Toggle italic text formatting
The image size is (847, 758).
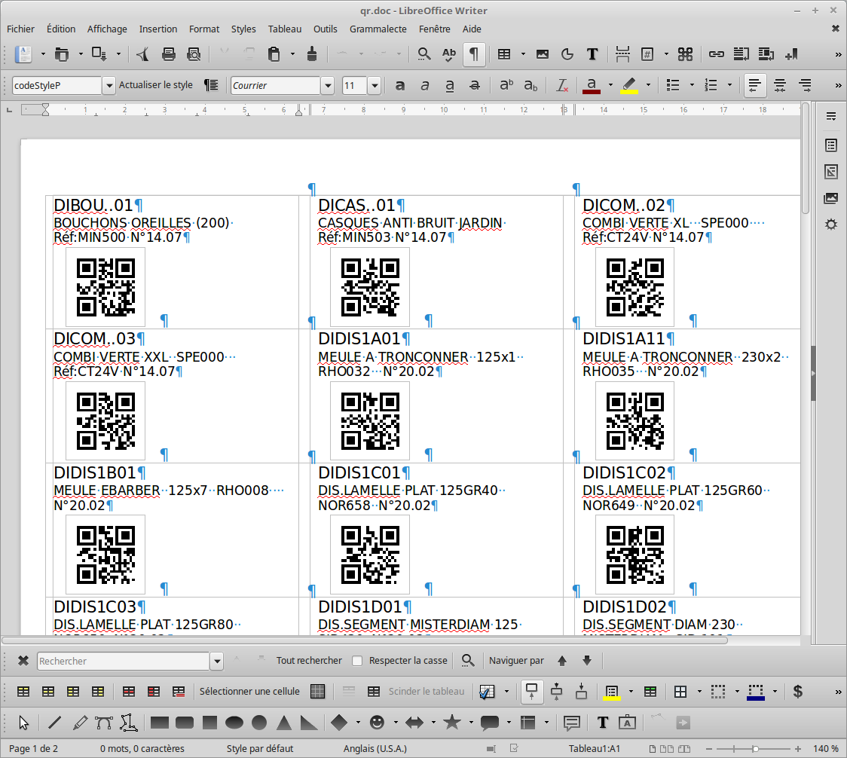[x=424, y=85]
